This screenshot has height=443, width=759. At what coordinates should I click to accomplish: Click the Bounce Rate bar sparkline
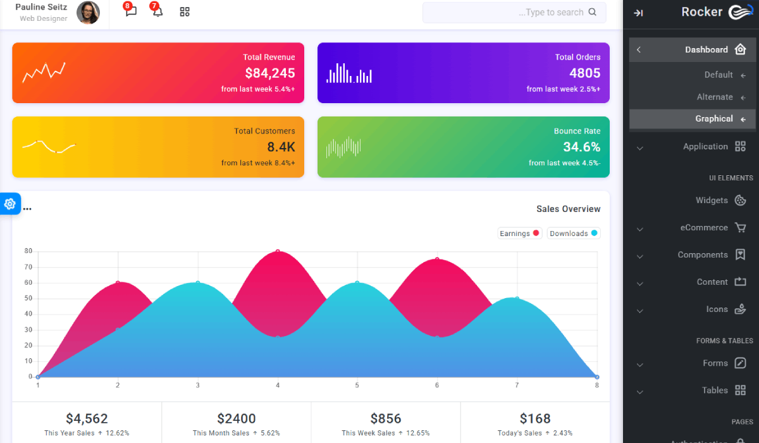(x=343, y=147)
